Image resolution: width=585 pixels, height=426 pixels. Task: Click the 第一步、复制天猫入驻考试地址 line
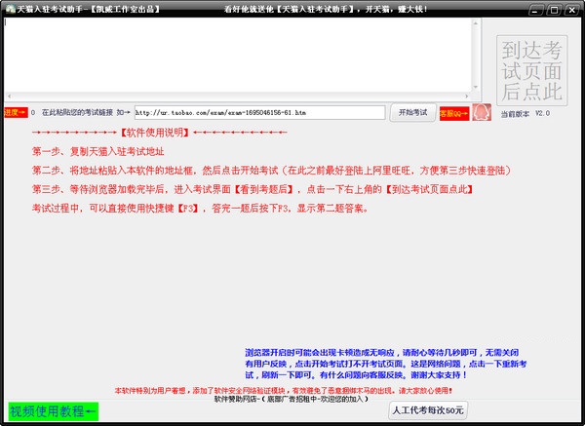tap(98, 151)
